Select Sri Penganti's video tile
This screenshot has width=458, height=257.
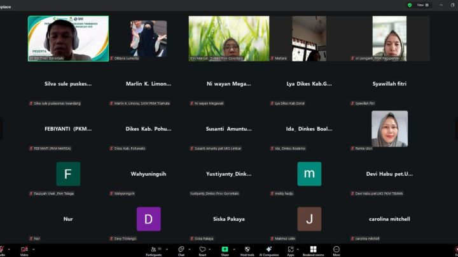click(389, 39)
